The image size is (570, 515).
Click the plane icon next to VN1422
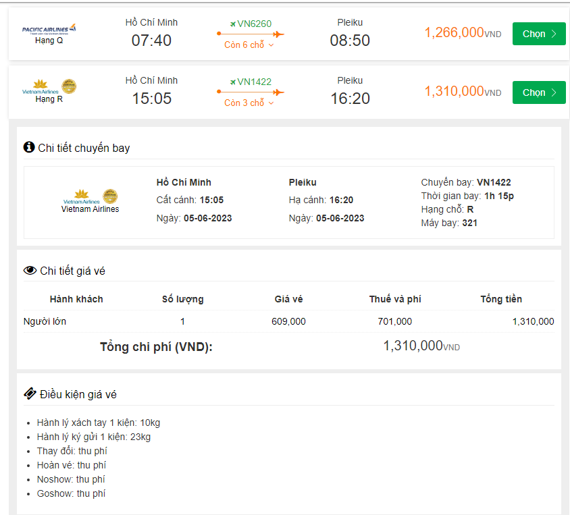coord(233,82)
